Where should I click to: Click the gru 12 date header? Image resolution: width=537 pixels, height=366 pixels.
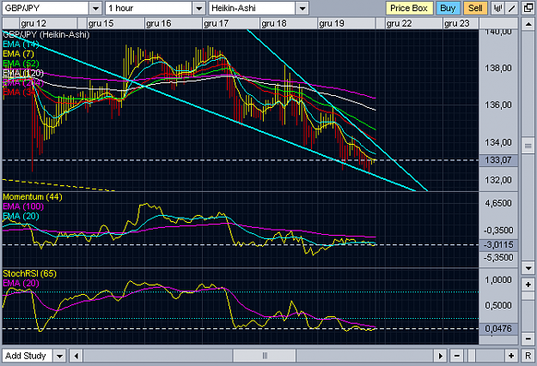34,24
